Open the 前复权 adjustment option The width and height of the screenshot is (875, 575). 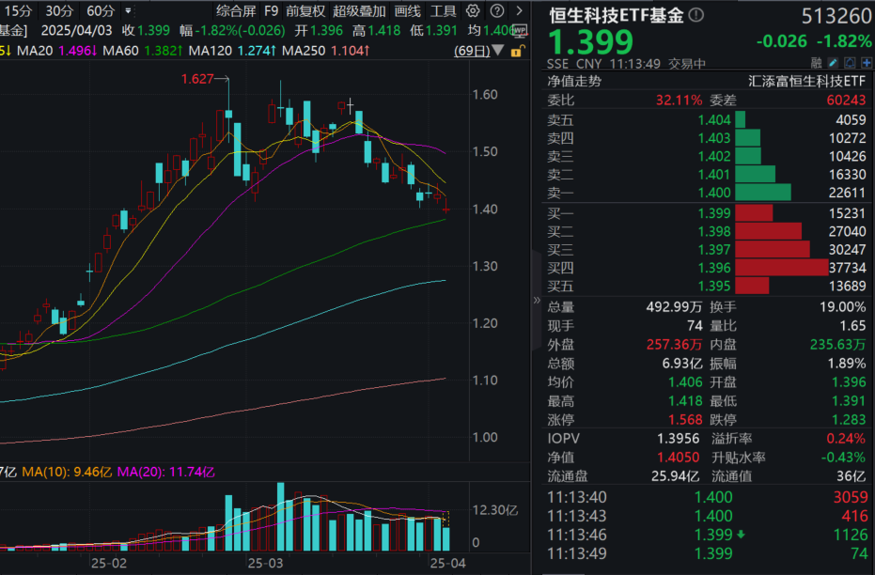(x=305, y=10)
